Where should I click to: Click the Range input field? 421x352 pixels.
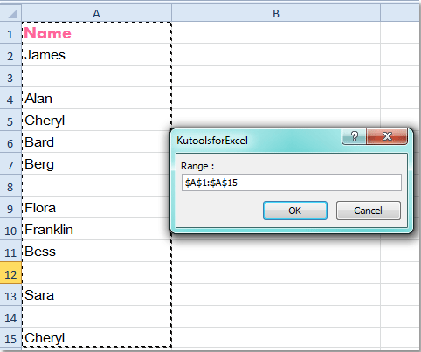click(292, 183)
